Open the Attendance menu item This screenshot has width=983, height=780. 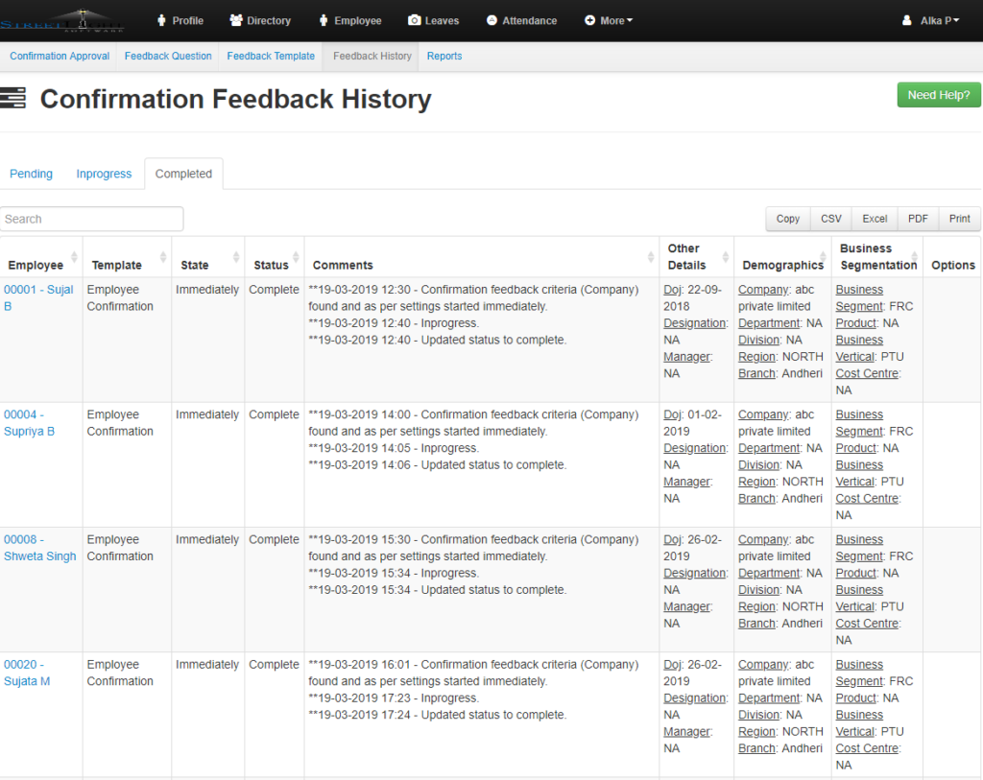(x=521, y=21)
